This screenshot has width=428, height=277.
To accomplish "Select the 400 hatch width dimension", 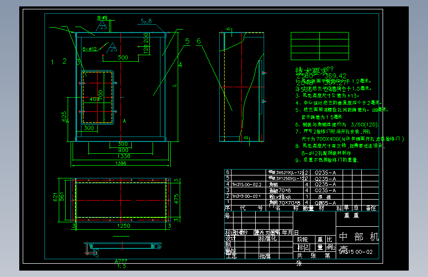I will (x=94, y=99).
